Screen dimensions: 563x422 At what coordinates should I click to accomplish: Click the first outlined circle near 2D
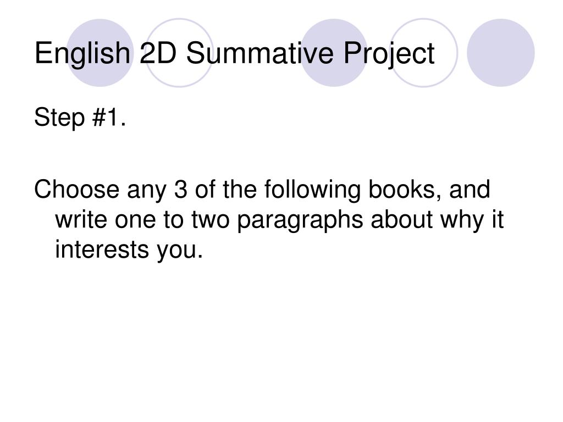(179, 53)
